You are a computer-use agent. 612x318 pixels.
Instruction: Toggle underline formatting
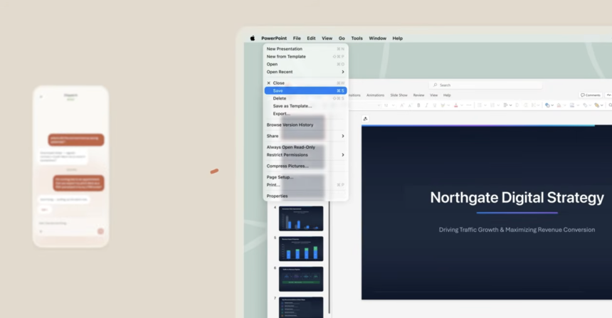tap(435, 105)
